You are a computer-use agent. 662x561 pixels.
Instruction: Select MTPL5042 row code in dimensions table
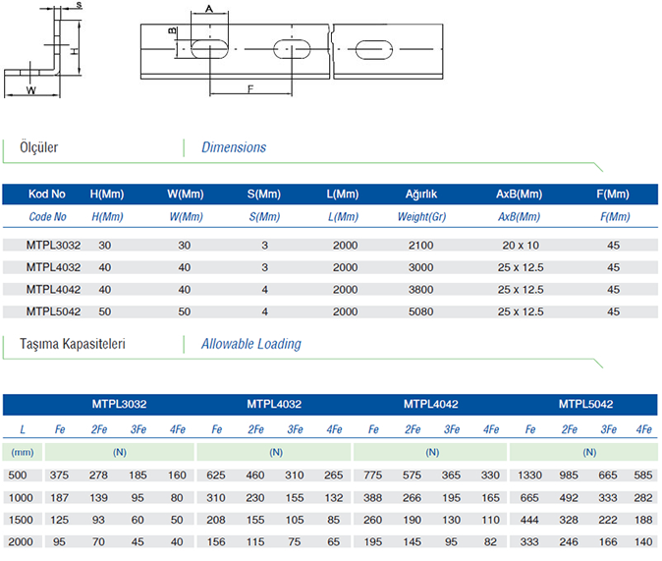tap(53, 311)
